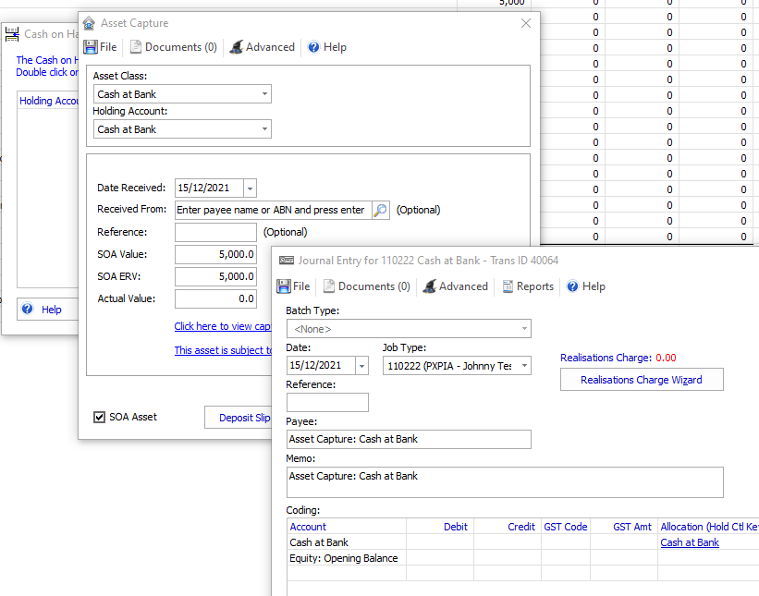Open Documents (0) in Journal Entry toolbar
The image size is (759, 596).
tap(366, 286)
